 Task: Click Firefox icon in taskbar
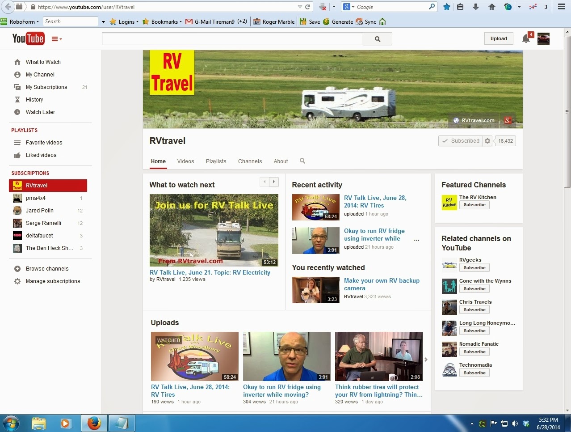coord(94,423)
